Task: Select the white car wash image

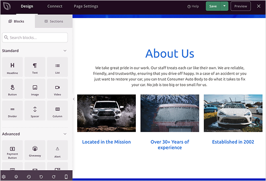Action: pyautogui.click(x=227, y=113)
